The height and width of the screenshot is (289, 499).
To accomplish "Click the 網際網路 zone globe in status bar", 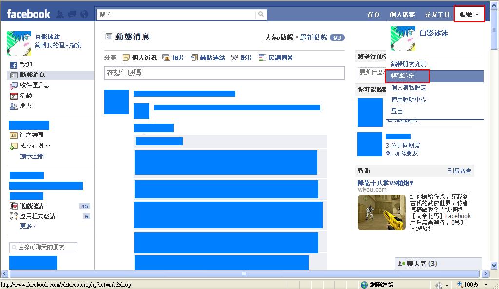I will point(365,285).
